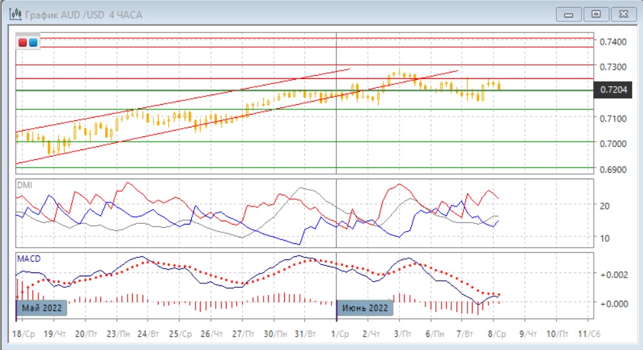The image size is (643, 350).
Task: Click the DMI indicator label
Action: point(25,185)
